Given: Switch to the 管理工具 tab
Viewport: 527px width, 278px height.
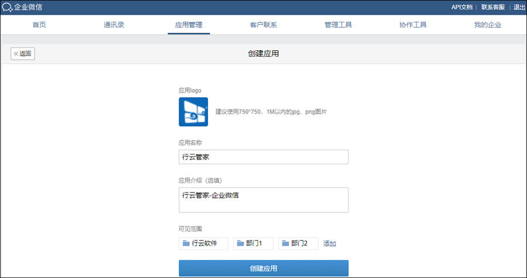Looking at the screenshot, I should (338, 25).
